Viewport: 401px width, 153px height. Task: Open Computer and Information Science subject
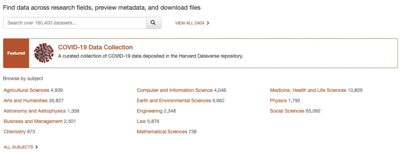[x=175, y=90]
